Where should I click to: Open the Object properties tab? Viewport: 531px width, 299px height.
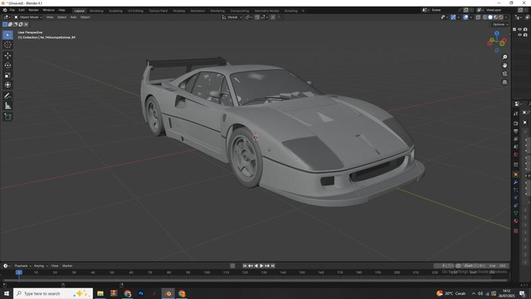(516, 175)
